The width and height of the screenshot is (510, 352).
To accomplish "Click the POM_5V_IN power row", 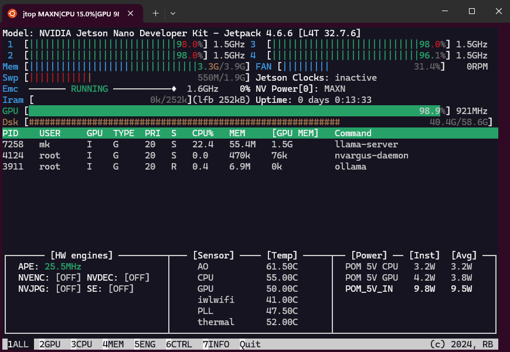I will [x=409, y=289].
